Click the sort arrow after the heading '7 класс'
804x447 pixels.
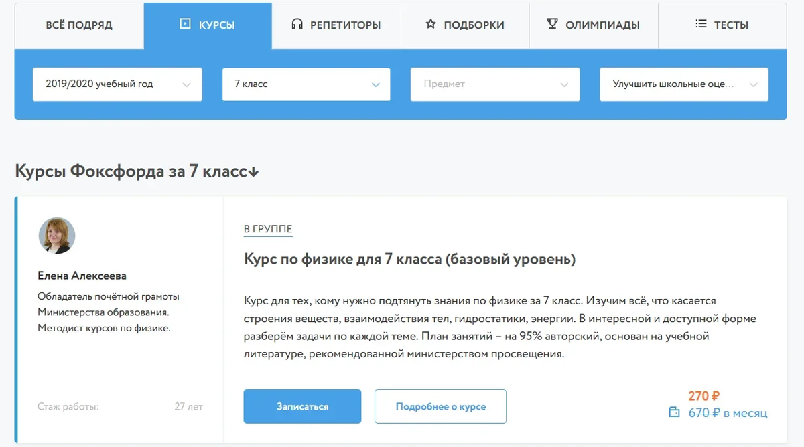click(x=253, y=172)
